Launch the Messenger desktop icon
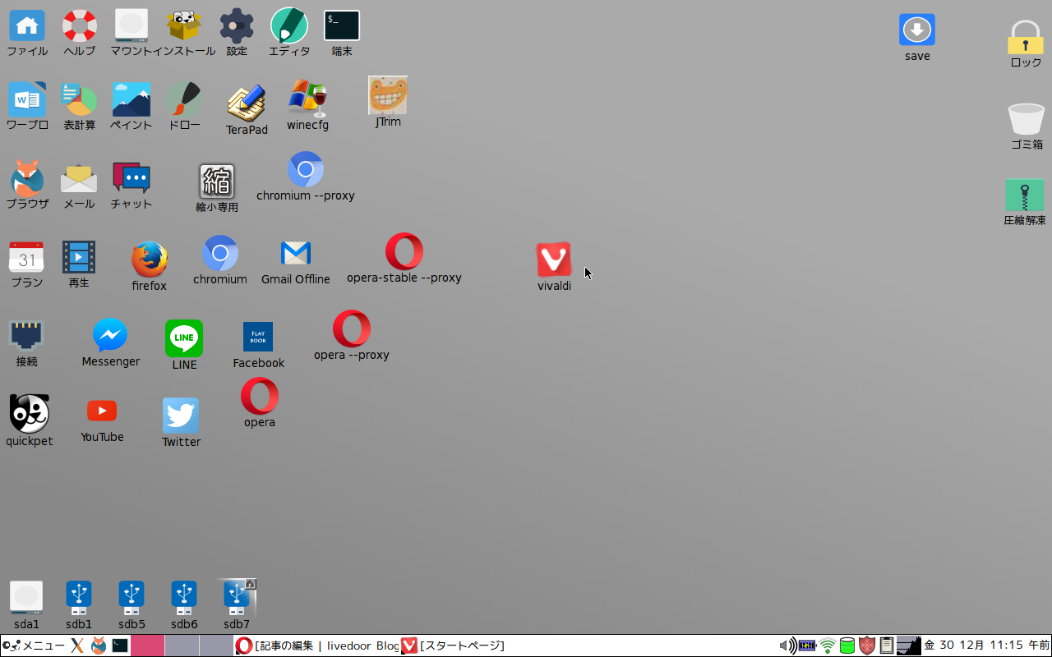Viewport: 1052px width, 657px height. 110,335
